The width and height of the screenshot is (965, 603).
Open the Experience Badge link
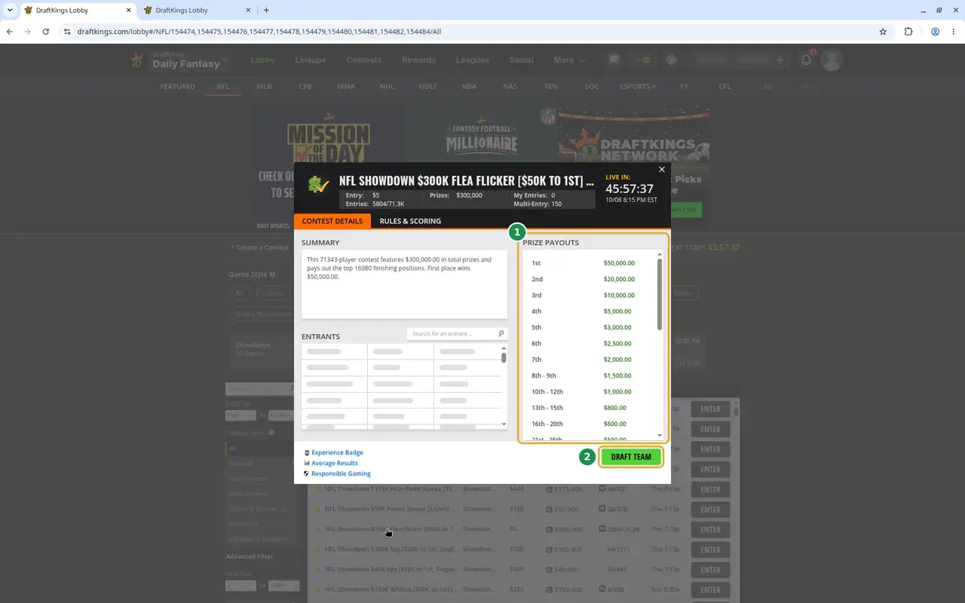(337, 452)
